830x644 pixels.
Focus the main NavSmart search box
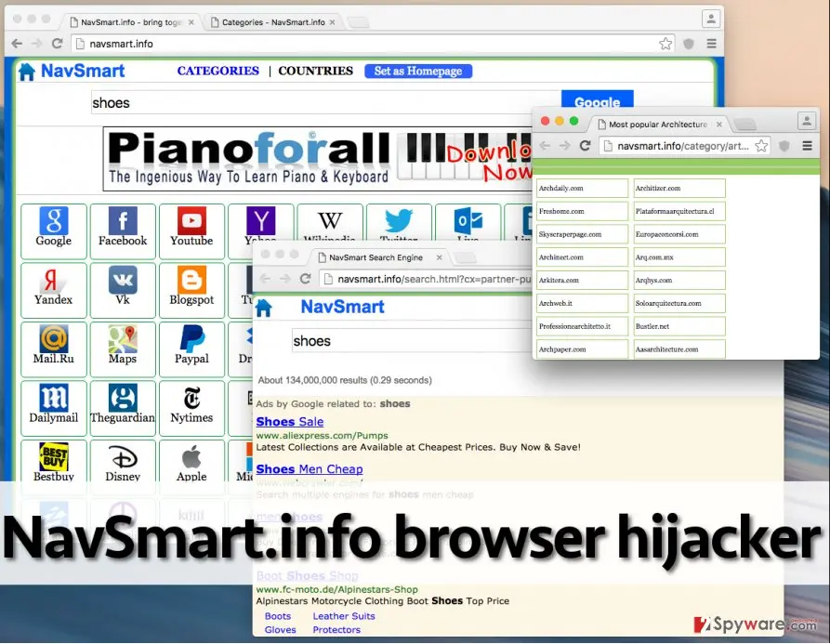click(325, 102)
